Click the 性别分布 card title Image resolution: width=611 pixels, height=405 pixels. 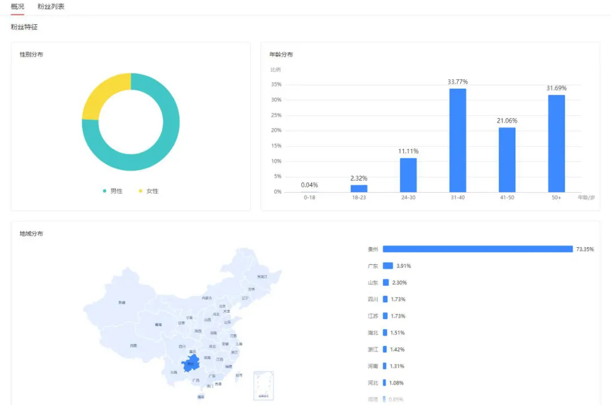coord(31,54)
